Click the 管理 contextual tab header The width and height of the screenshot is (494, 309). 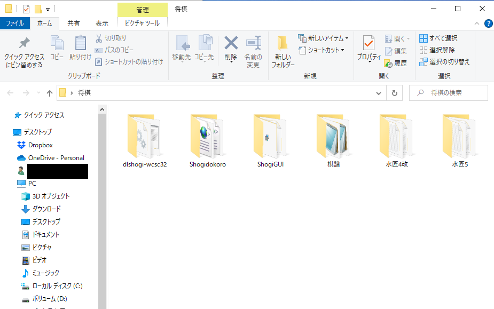(x=143, y=10)
